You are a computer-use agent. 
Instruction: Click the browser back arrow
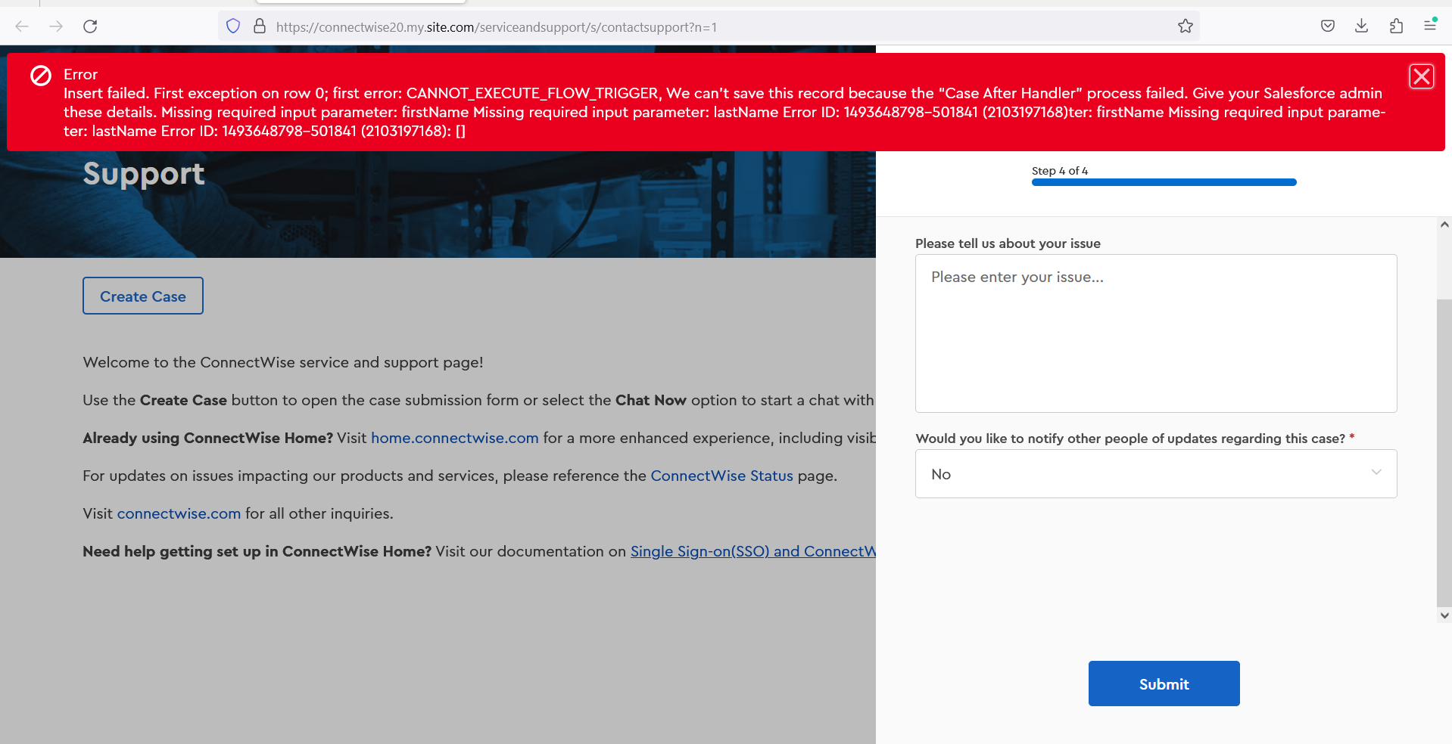(22, 26)
